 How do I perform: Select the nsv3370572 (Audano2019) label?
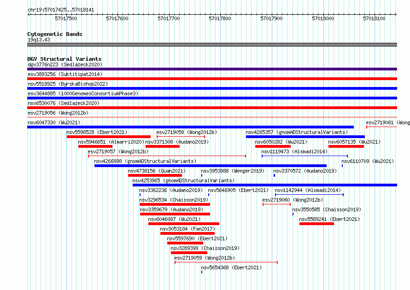pos(305,171)
